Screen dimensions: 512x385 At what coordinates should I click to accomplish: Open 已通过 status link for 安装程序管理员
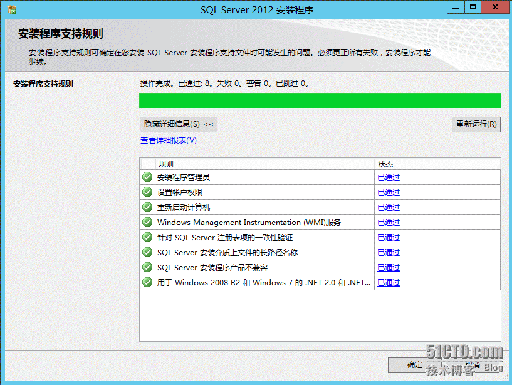pos(389,177)
